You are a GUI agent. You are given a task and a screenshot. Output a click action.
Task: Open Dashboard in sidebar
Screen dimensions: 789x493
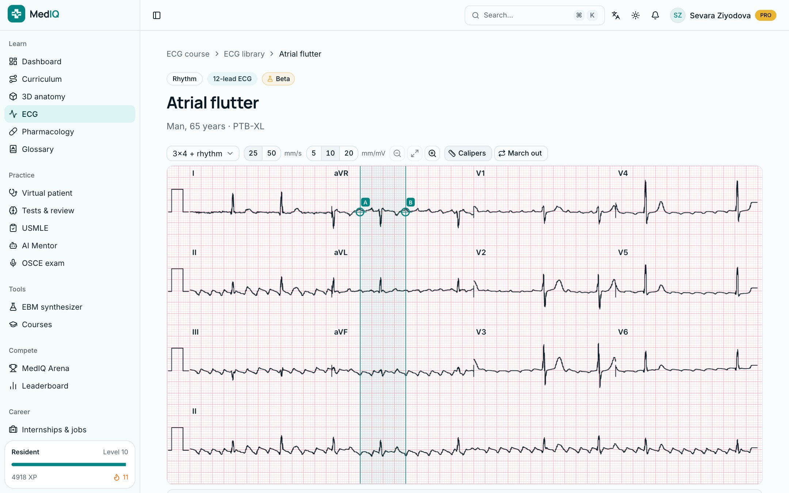pos(70,61)
